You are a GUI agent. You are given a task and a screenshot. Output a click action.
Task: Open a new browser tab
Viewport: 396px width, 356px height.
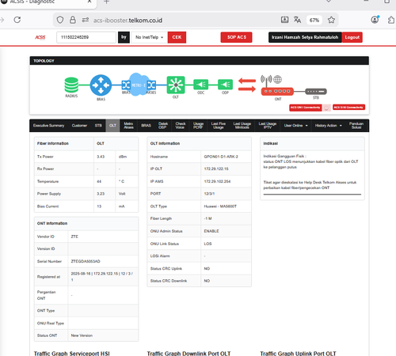coord(106,2)
